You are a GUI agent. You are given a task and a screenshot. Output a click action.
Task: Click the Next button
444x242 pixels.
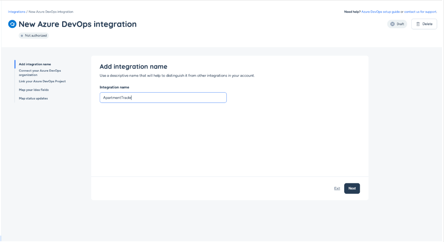point(352,189)
